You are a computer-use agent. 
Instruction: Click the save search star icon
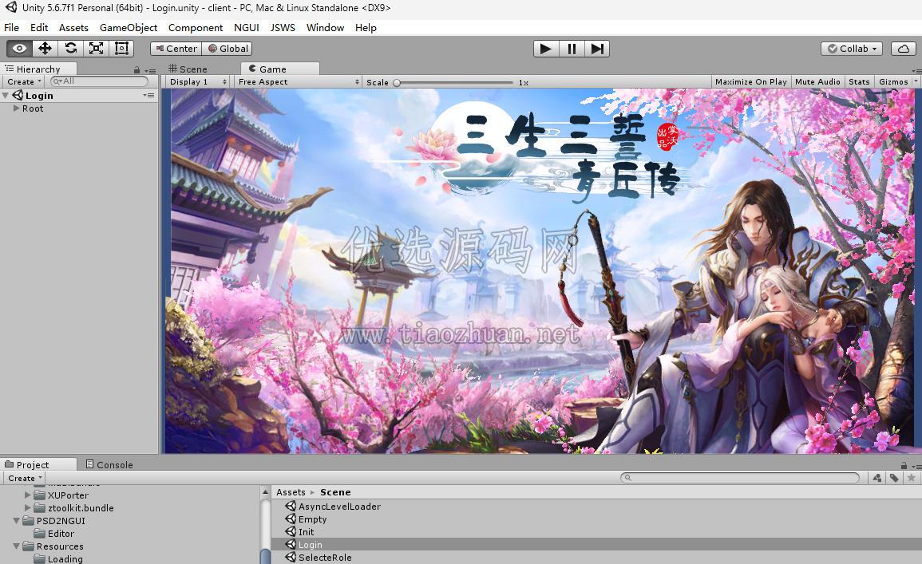coord(912,478)
